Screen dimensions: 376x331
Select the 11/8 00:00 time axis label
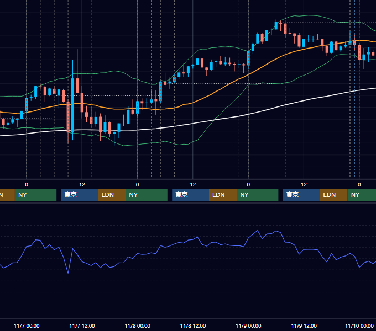[137, 325]
